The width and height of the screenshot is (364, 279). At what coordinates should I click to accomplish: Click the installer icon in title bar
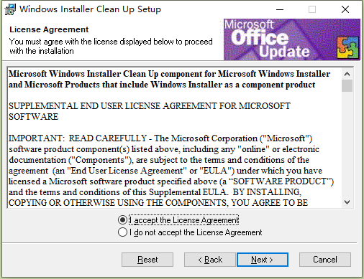[x=10, y=9]
